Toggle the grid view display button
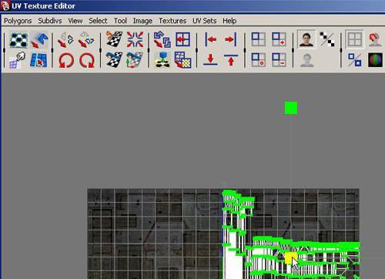The width and height of the screenshot is (385, 279). [354, 39]
